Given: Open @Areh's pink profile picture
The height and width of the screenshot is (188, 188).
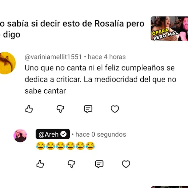Looking at the screenshot, I should pos(20,136).
